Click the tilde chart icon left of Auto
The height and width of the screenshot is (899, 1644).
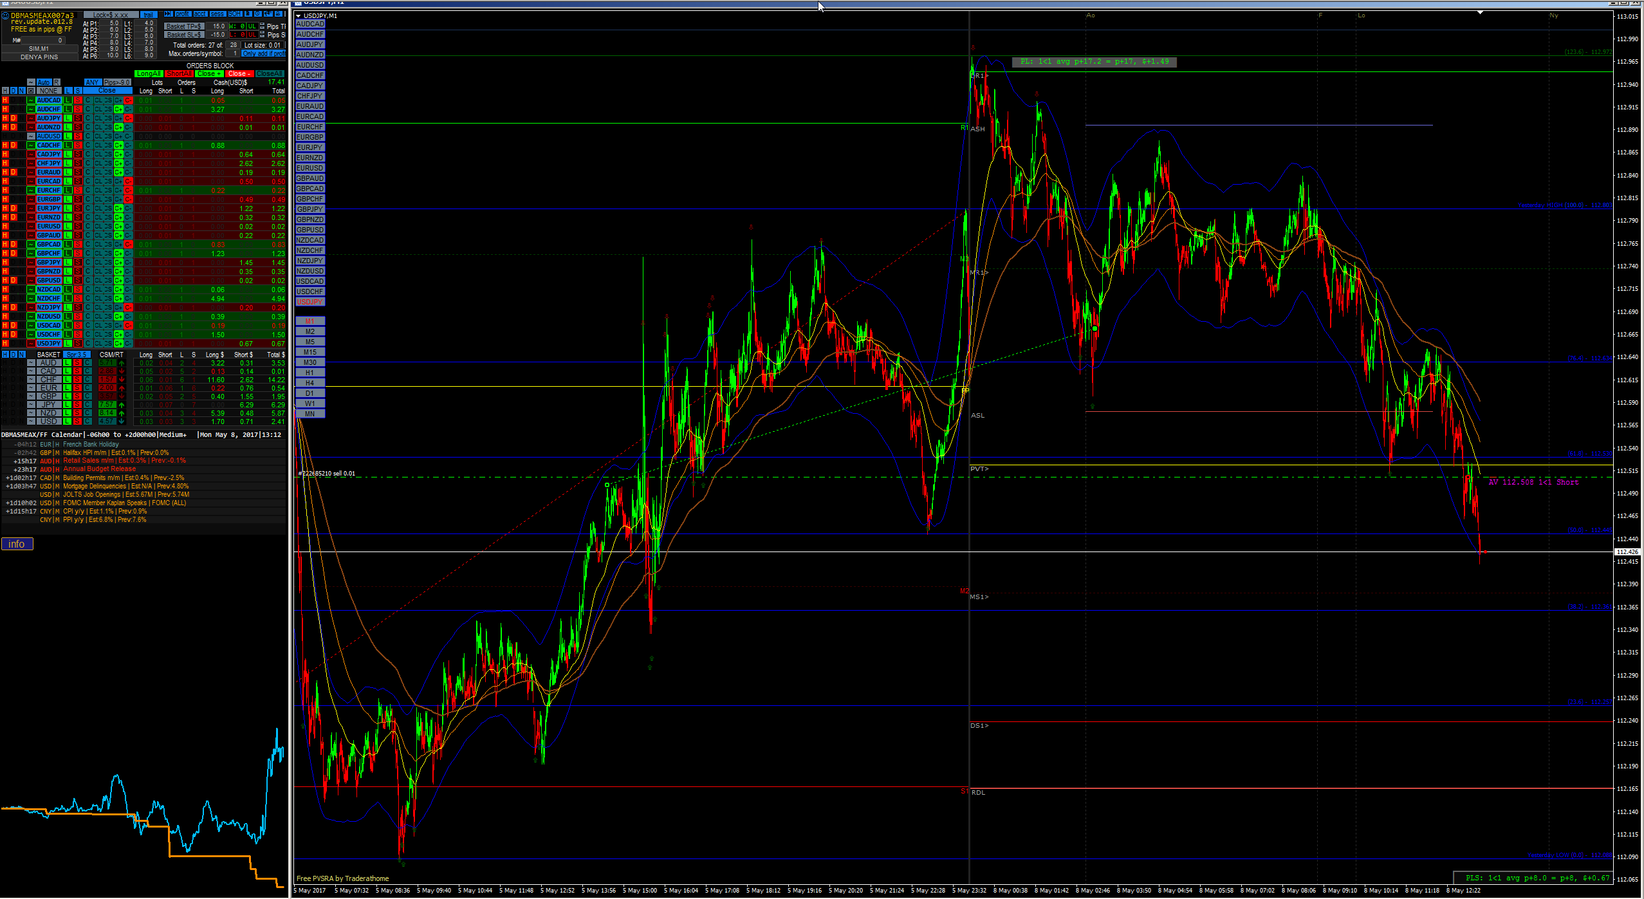[31, 82]
